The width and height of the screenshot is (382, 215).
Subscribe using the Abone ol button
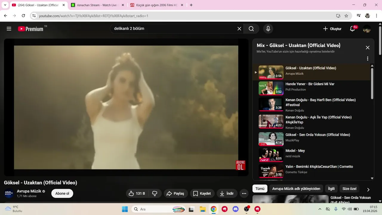pos(62,193)
